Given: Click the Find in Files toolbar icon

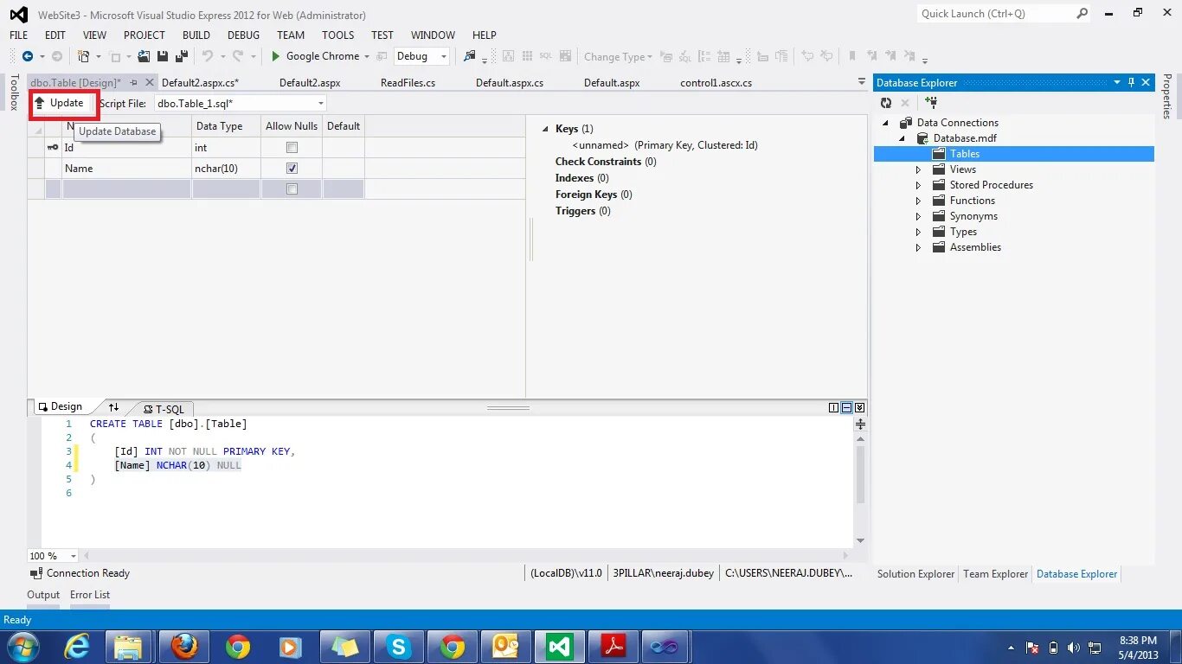Looking at the screenshot, I should click(x=469, y=56).
